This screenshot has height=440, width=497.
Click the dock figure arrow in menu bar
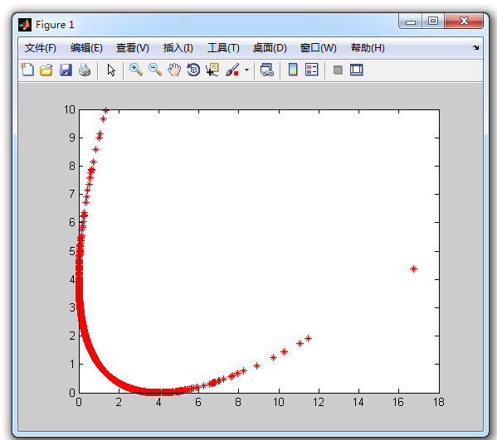(475, 48)
